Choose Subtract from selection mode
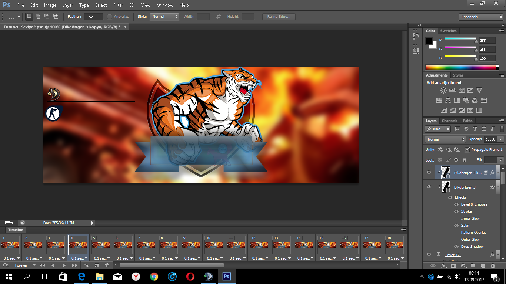 click(x=47, y=17)
